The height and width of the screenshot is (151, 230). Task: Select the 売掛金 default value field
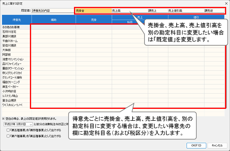94,11
